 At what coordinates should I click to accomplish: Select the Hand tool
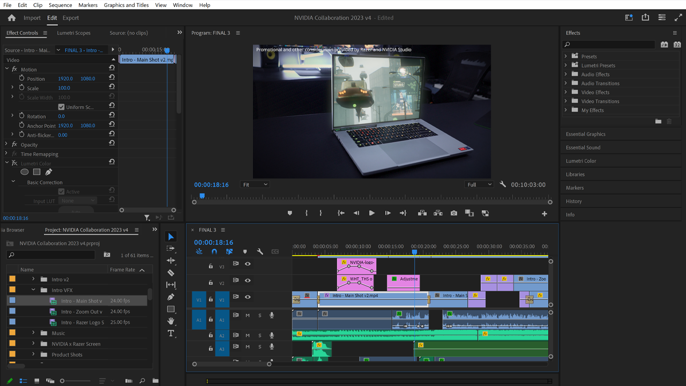click(170, 321)
